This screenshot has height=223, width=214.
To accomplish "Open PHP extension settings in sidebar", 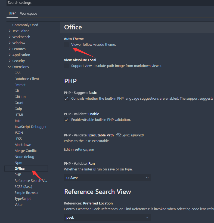I will [x=17, y=175].
